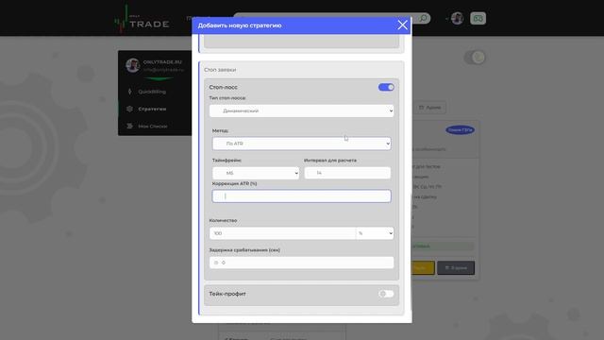Open QuickBilling in the sidebar
Viewport: 604px width, 340px height.
pyautogui.click(x=152, y=92)
